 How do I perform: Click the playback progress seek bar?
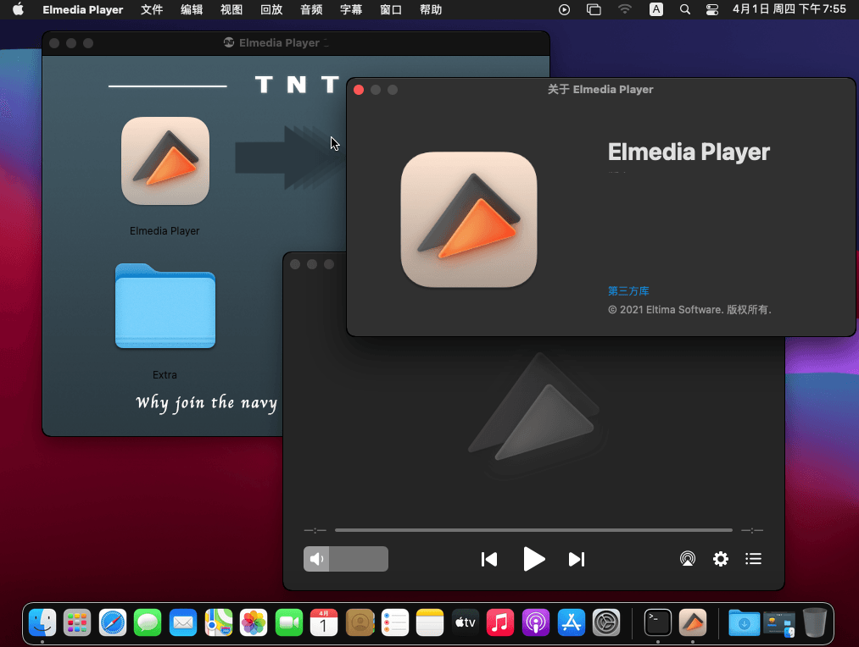[x=533, y=530]
